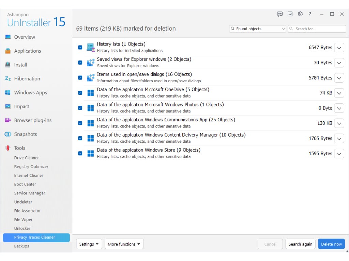349x261 pixels.
Task: Click the Install sidebar icon
Action: click(x=8, y=65)
